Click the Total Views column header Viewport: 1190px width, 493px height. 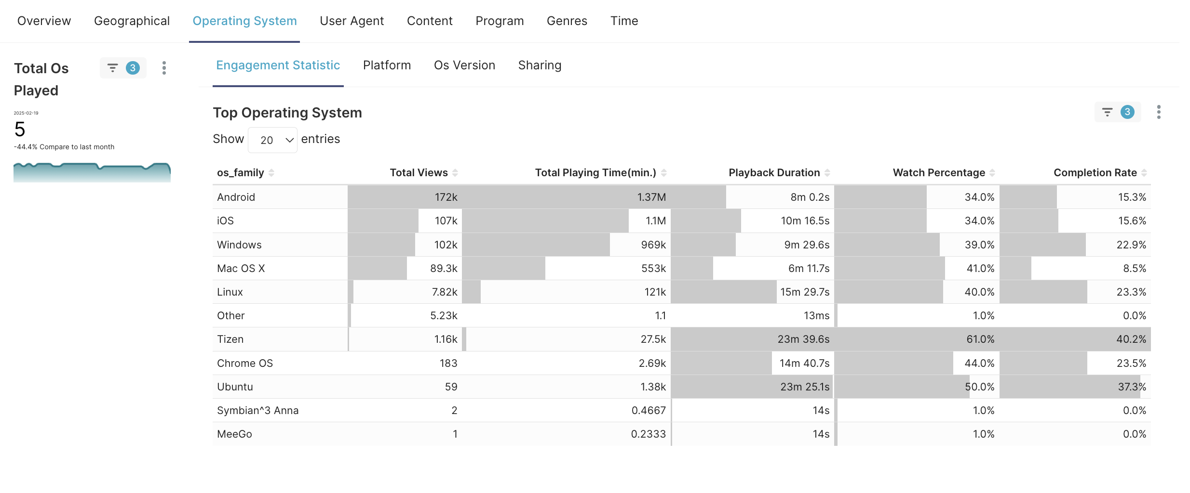(x=419, y=173)
